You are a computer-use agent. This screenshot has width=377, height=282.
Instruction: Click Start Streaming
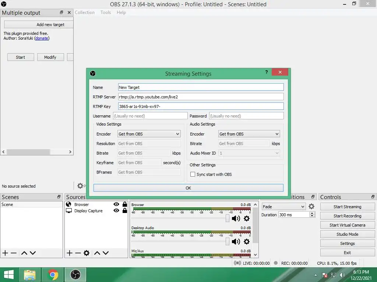(347, 207)
